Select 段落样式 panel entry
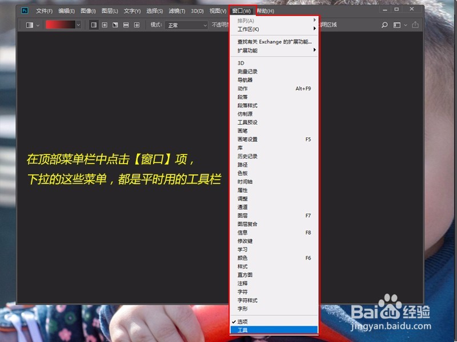 (x=274, y=105)
